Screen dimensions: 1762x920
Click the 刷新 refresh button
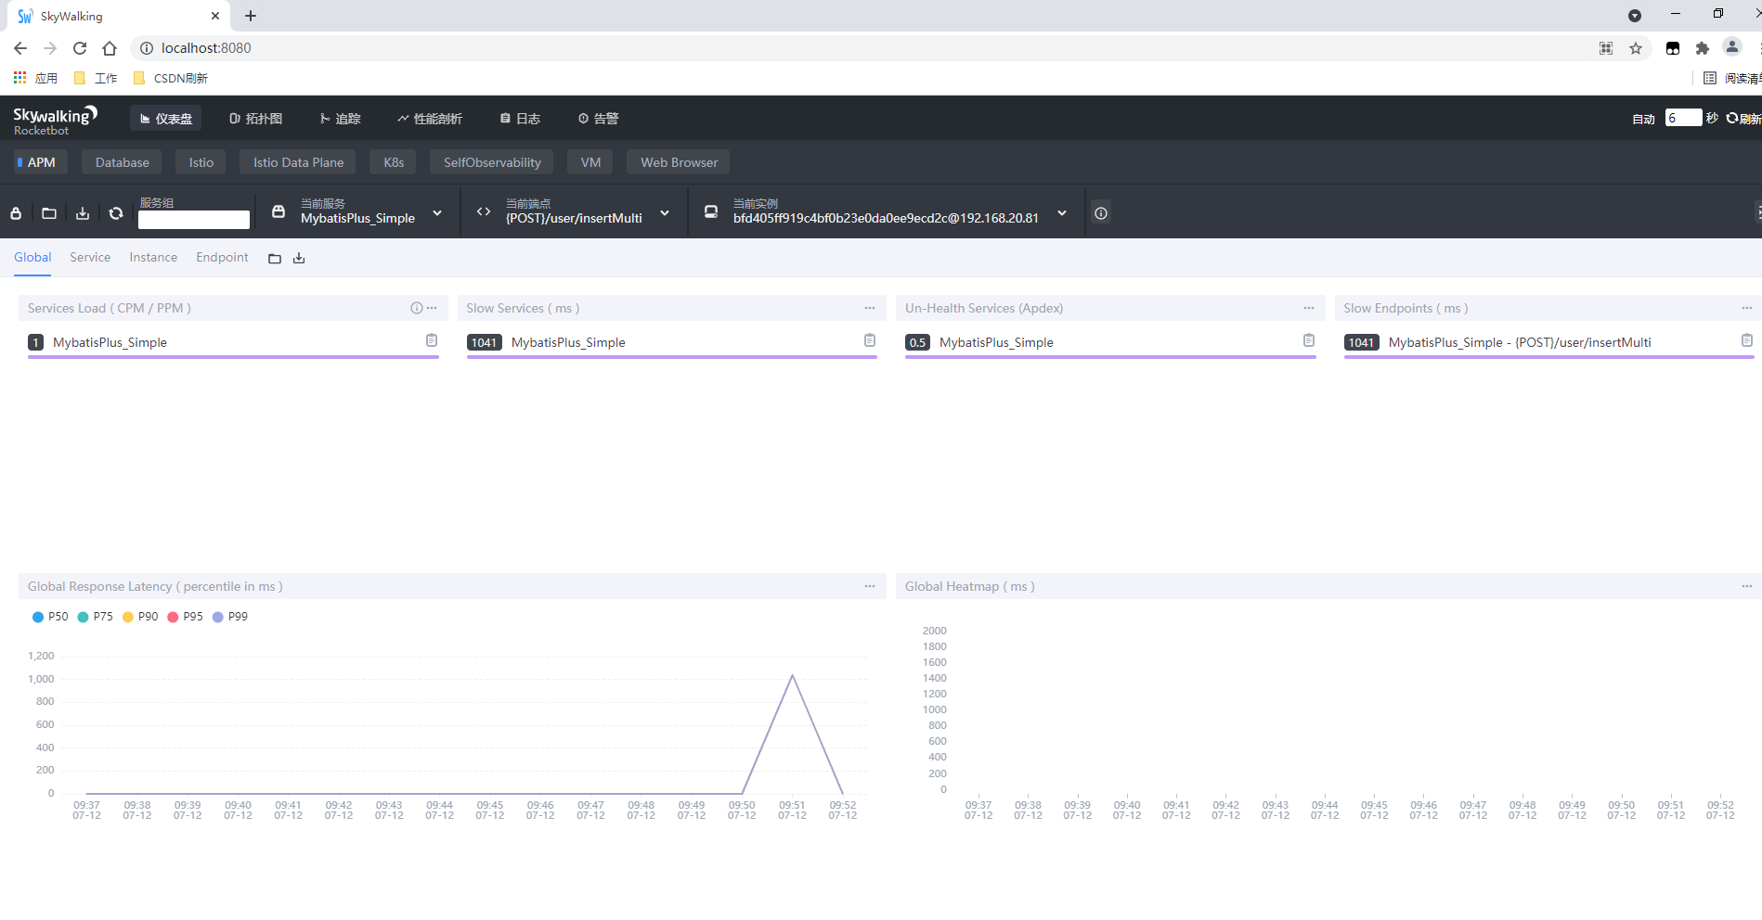[x=1743, y=119]
